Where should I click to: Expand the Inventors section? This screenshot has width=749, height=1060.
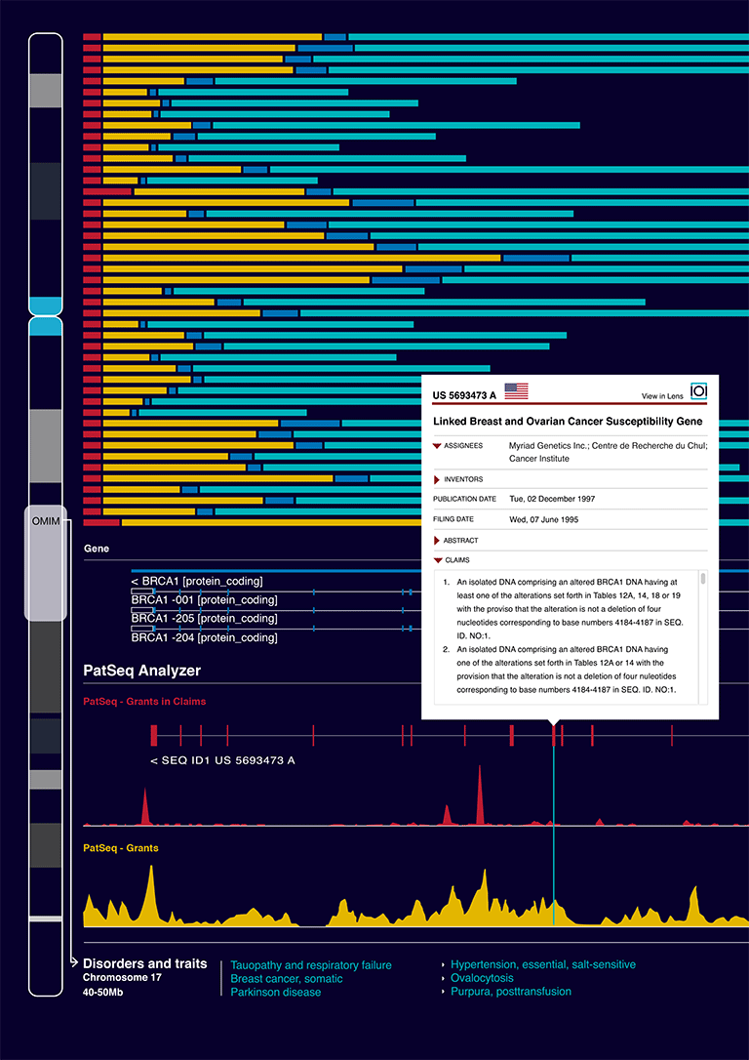tap(437, 479)
